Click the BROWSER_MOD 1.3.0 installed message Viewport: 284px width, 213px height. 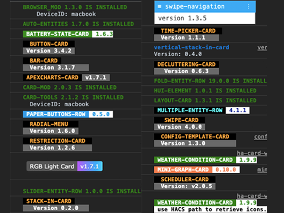pos(75,7)
